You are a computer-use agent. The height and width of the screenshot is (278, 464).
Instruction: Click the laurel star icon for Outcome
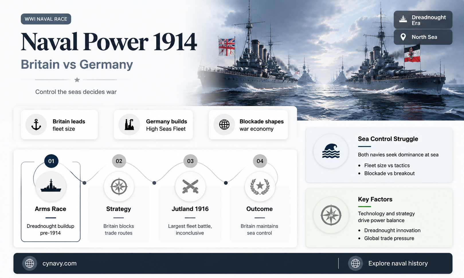point(260,186)
